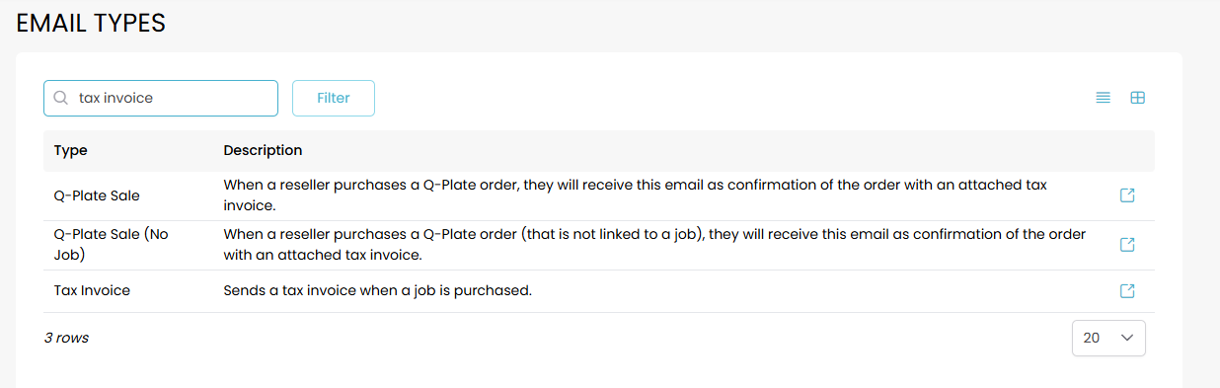Click the '3 rows' count label

pyautogui.click(x=66, y=338)
